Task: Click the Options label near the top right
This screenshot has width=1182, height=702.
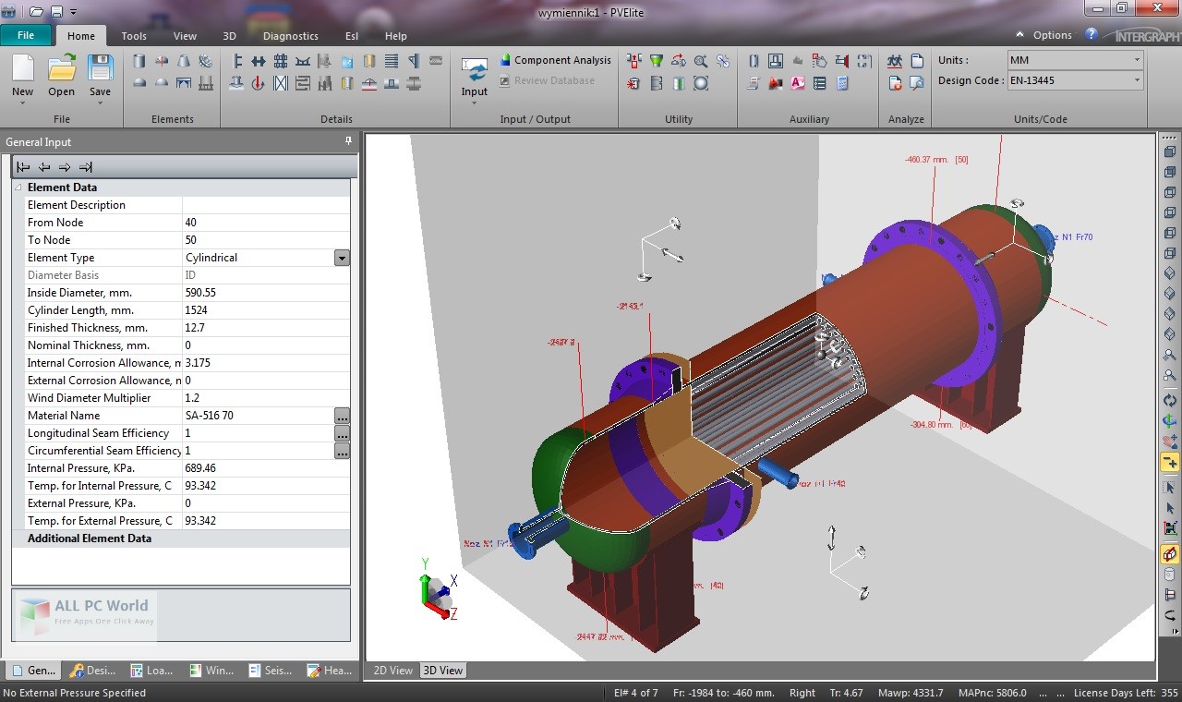Action: 1053,35
